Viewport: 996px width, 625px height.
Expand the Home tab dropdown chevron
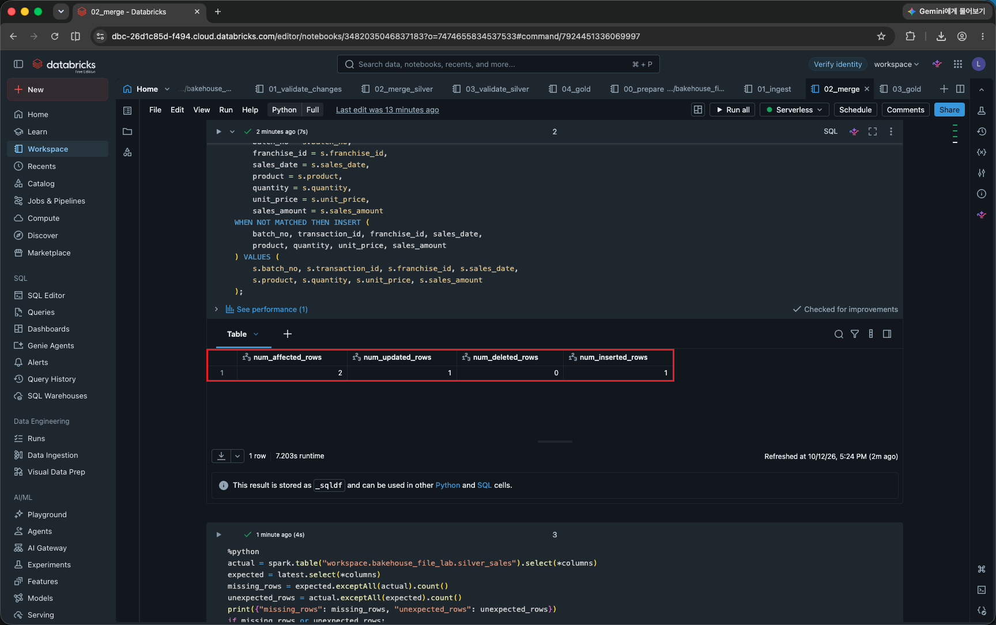[167, 89]
